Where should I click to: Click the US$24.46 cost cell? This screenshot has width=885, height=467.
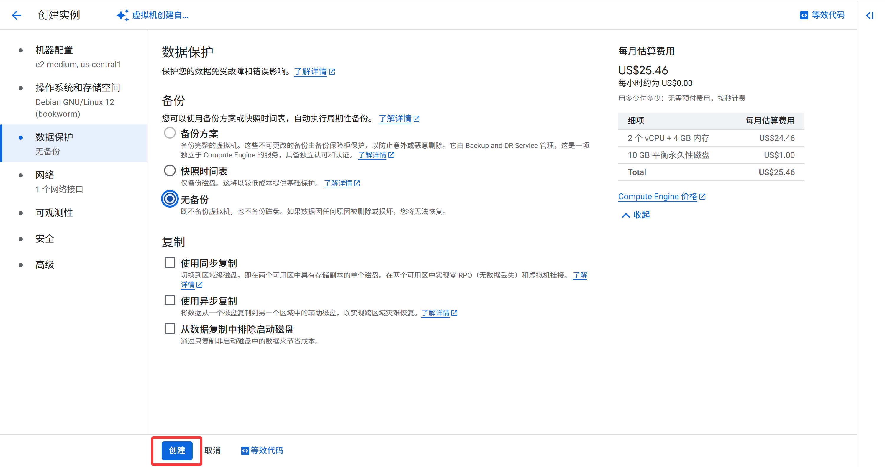(x=777, y=138)
